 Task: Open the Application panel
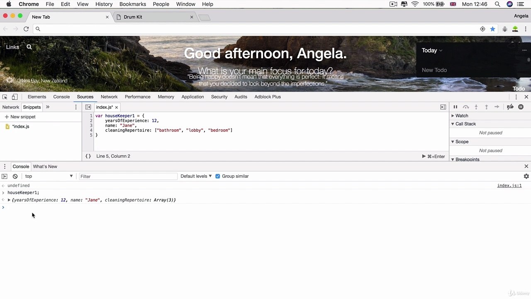click(192, 97)
